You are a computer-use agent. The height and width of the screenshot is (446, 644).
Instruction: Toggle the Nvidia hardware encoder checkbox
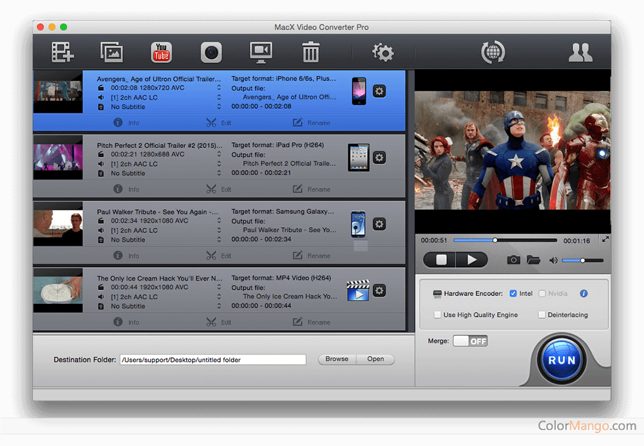[542, 293]
